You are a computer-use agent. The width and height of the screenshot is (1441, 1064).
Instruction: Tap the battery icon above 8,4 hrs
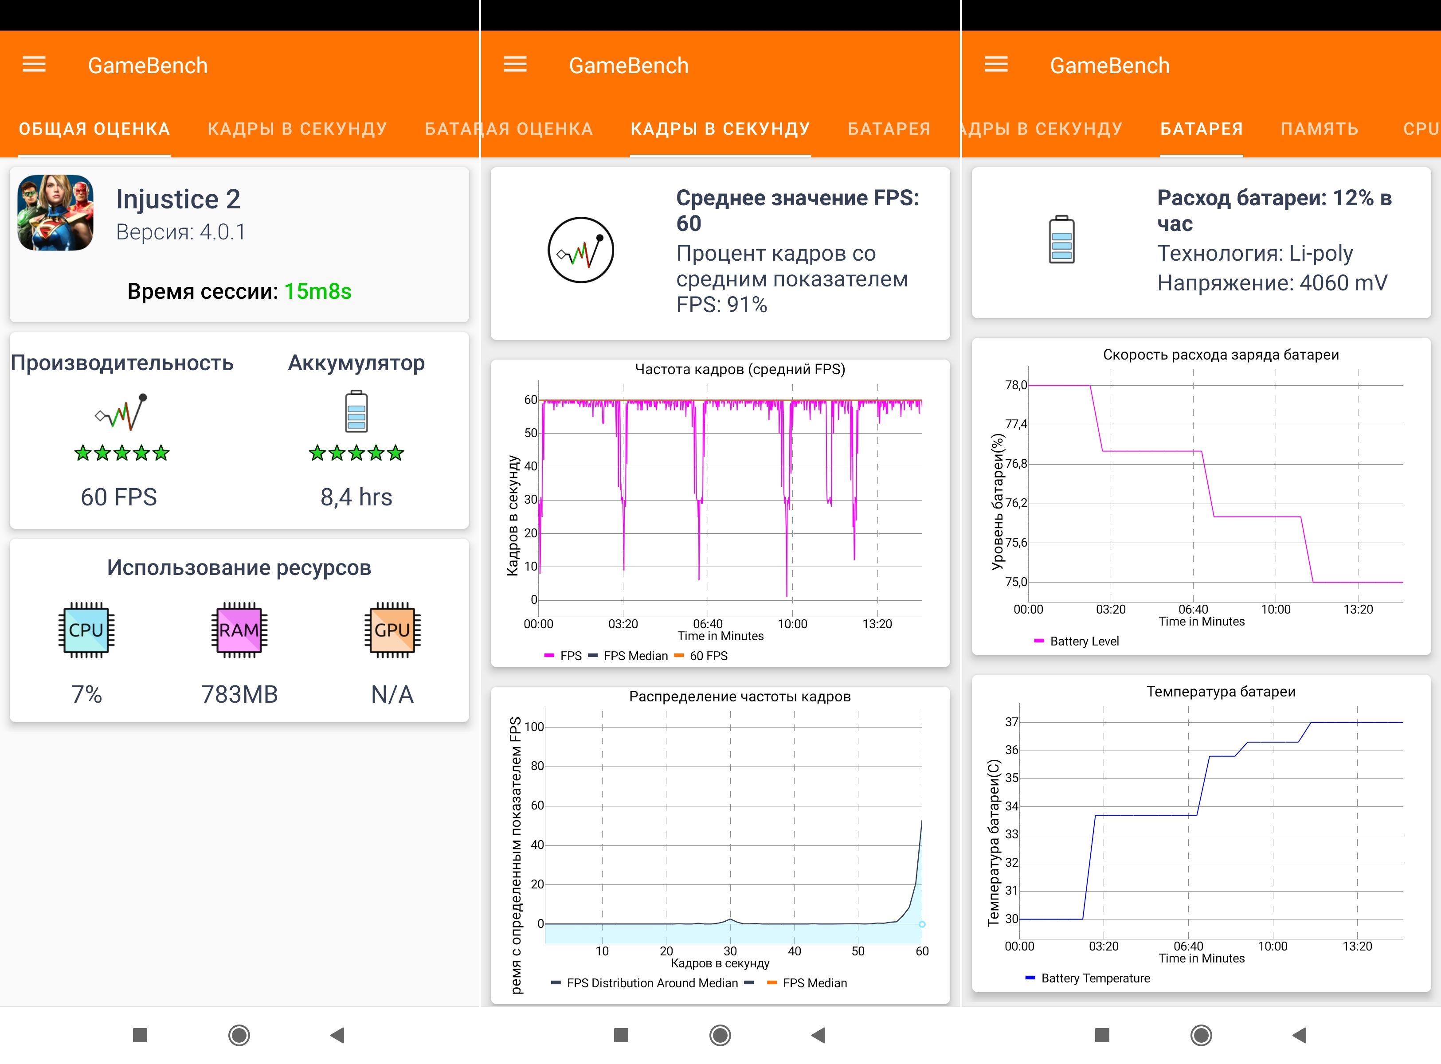(356, 411)
